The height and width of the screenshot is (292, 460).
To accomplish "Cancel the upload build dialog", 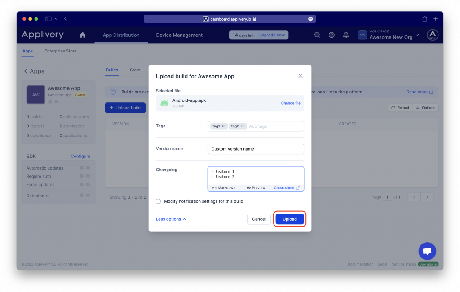I will (259, 219).
